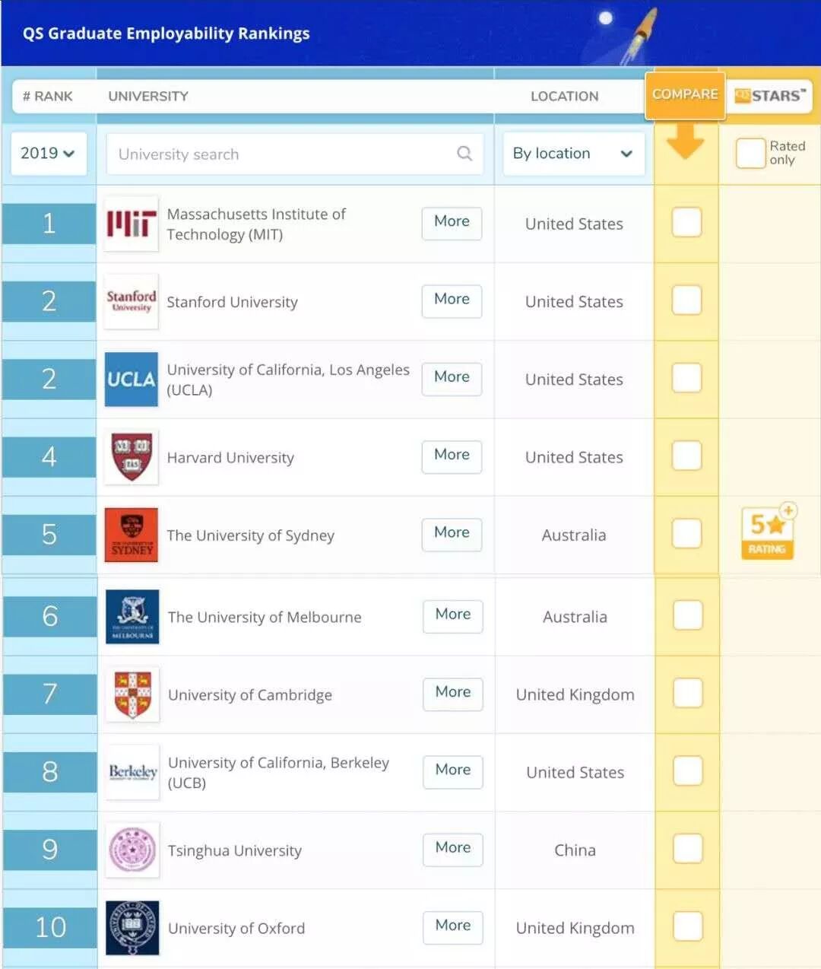This screenshot has height=969, width=821.
Task: Click the orange COMPARE button
Action: (685, 94)
